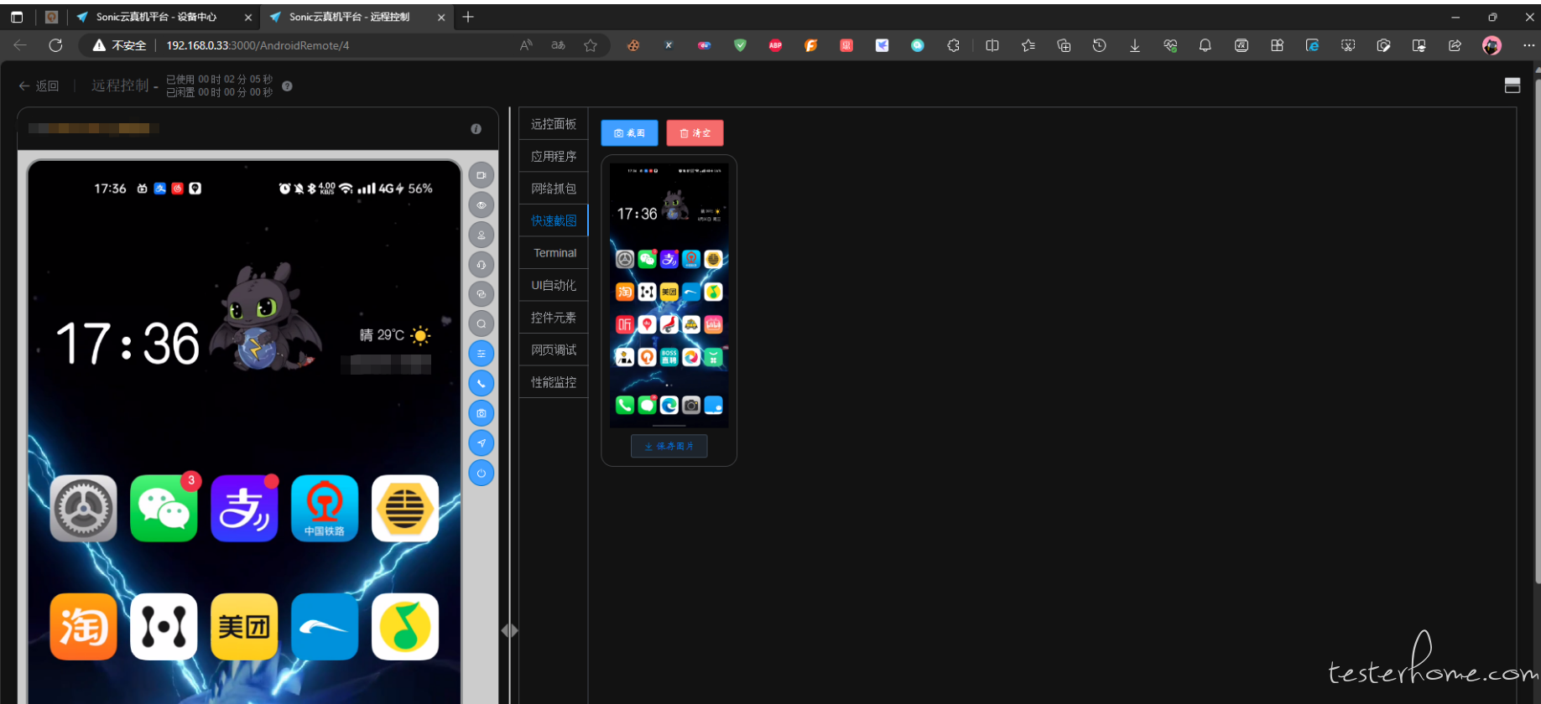The image size is (1541, 704).
Task: Toggle the layout switch icon at top right
Action: pyautogui.click(x=1512, y=85)
